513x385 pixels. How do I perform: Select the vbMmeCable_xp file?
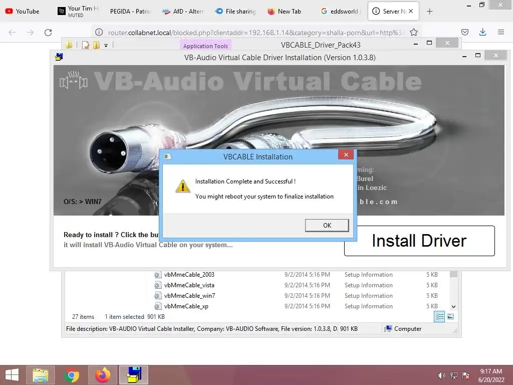click(x=186, y=306)
